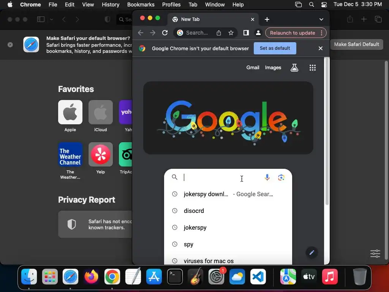Viewport: 389px width, 292px height.
Task: Open the Trash in the Dock
Action: coord(360,277)
